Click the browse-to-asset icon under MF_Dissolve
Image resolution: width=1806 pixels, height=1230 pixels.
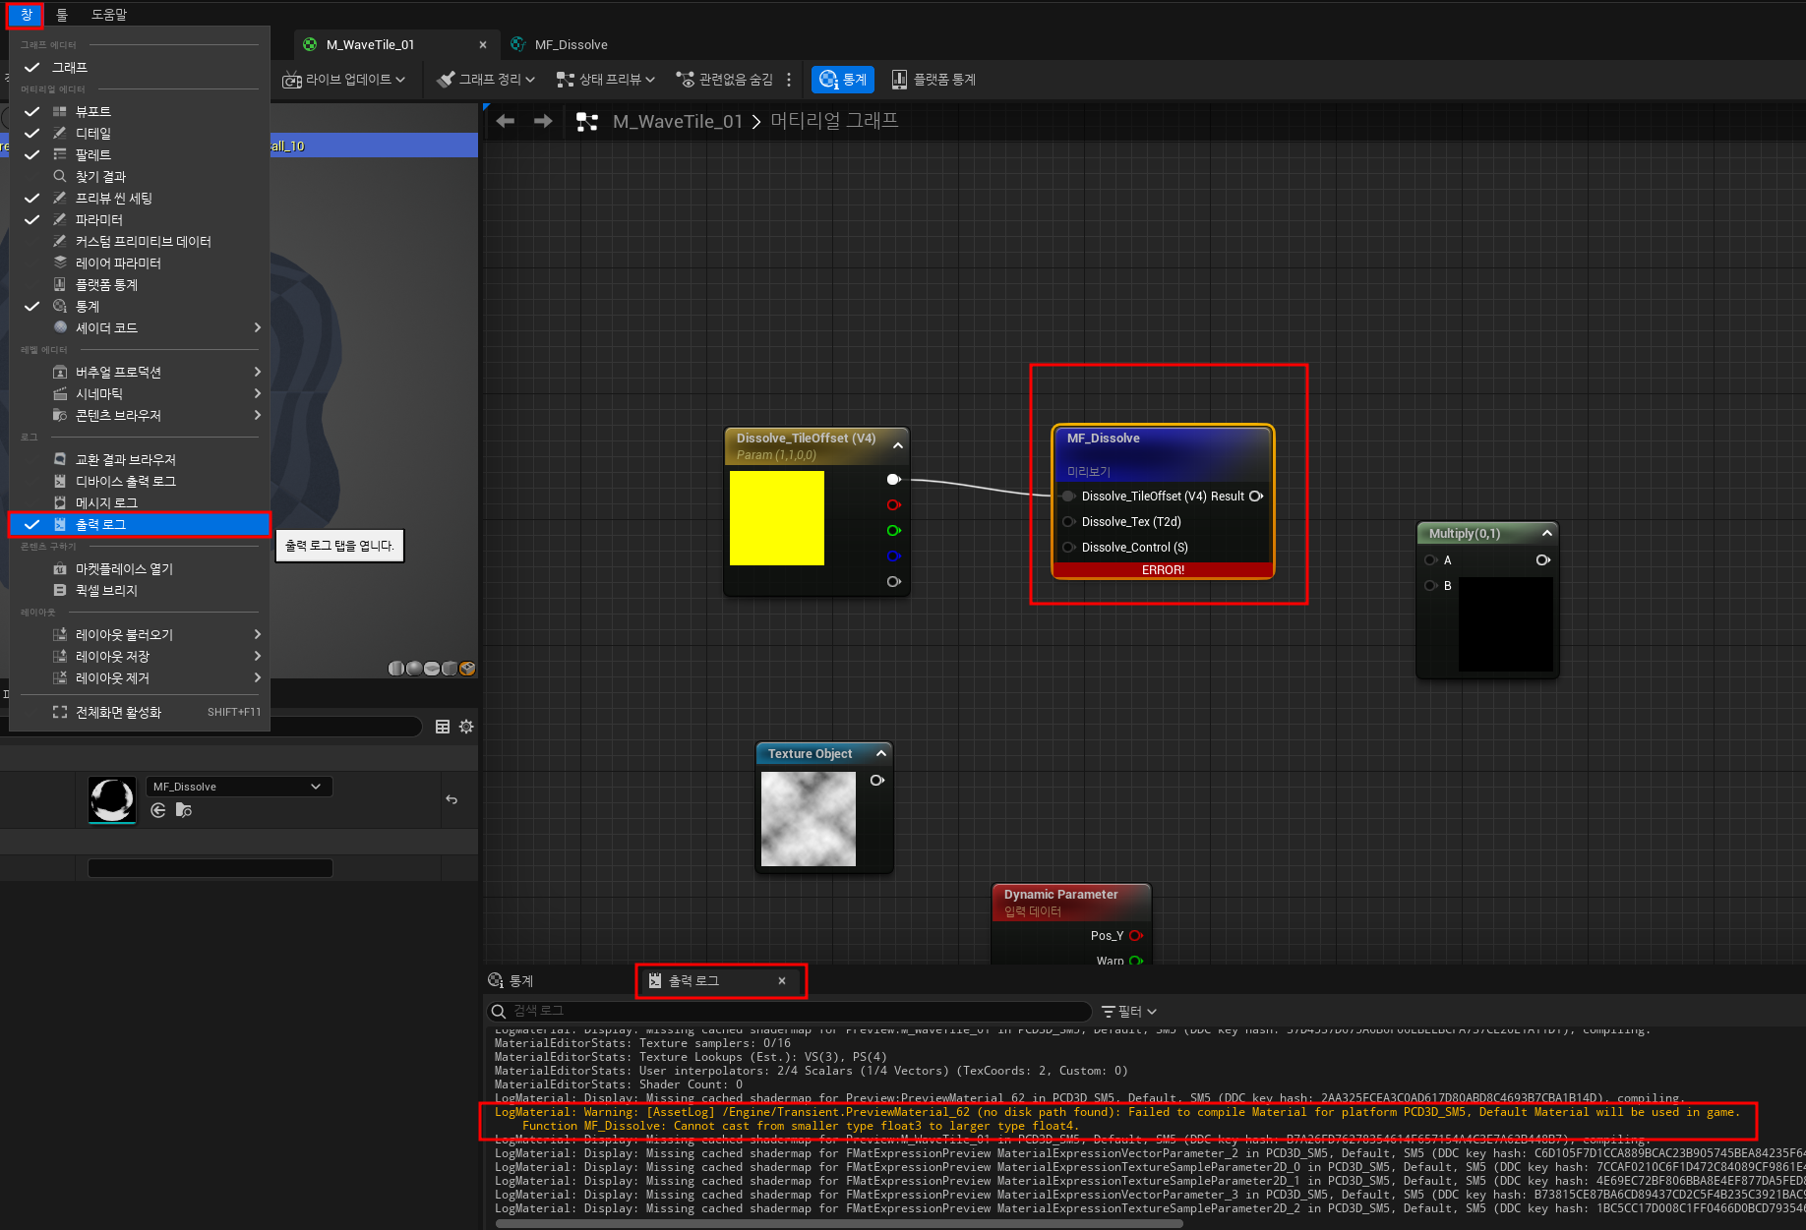184,810
